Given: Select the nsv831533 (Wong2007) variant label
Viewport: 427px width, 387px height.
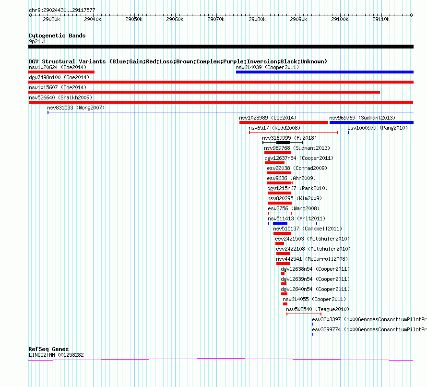Looking at the screenshot, I should tap(76, 108).
